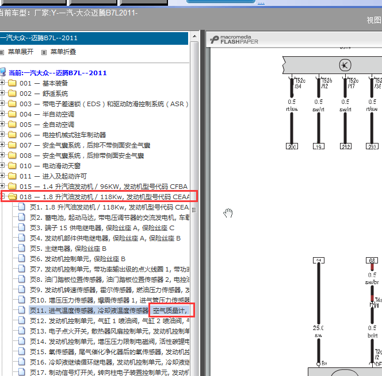Click the LED symbol in diagram component
The image size is (382, 376).
tap(345, 65)
